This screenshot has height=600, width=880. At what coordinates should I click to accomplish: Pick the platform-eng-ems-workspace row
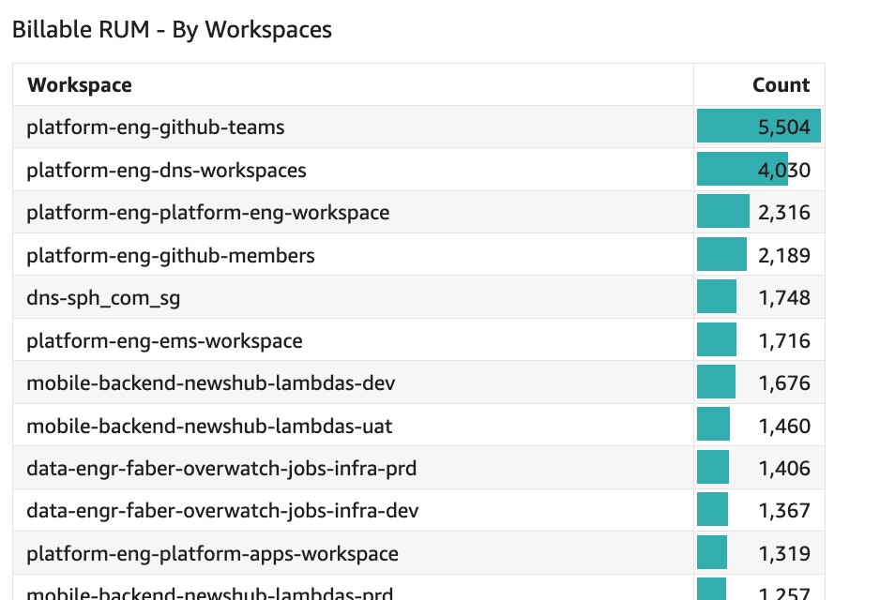pos(164,340)
